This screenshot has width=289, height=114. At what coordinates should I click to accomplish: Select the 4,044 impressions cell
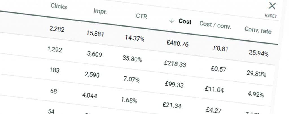[x=89, y=95]
